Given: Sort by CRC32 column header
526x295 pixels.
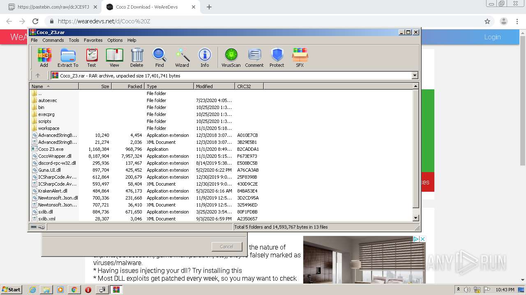Looking at the screenshot, I should tap(249, 86).
